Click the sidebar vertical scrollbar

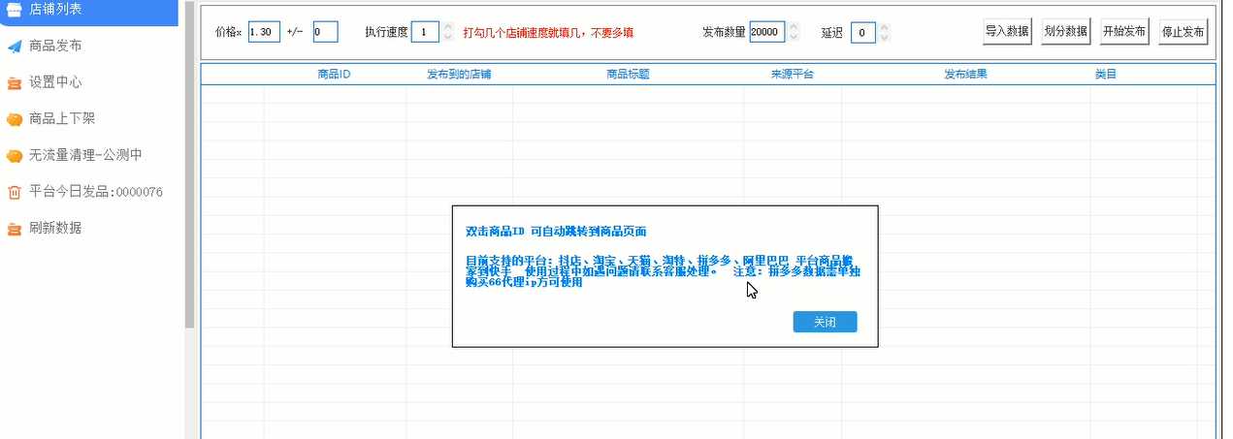[189, 165]
